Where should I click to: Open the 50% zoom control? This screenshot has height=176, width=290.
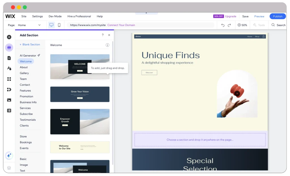pos(242,25)
